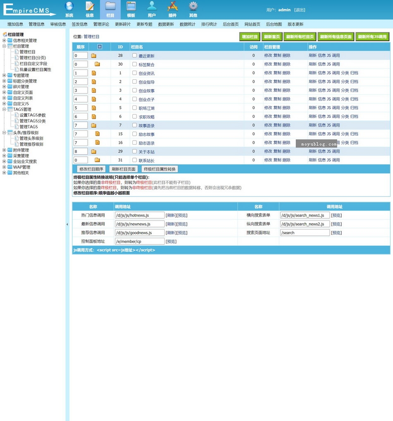Click page icon of 励志语录 row

point(98,143)
